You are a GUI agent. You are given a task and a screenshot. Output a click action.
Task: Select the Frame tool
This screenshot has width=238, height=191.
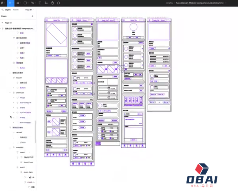(18, 3)
